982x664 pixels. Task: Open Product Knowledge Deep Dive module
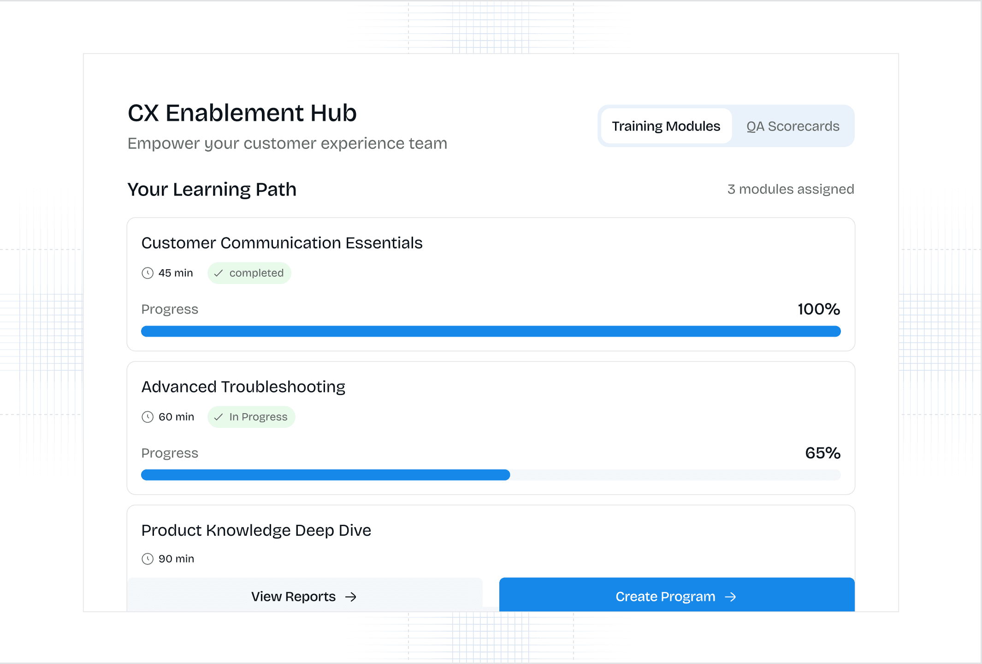(x=256, y=530)
